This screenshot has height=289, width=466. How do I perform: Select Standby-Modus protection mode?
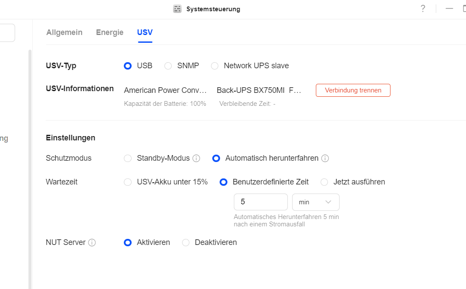coord(128,159)
